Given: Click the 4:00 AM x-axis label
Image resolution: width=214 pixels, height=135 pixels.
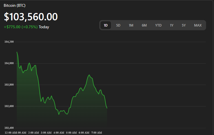Looking at the screenshot, I should pyautogui.click(x=59, y=132).
